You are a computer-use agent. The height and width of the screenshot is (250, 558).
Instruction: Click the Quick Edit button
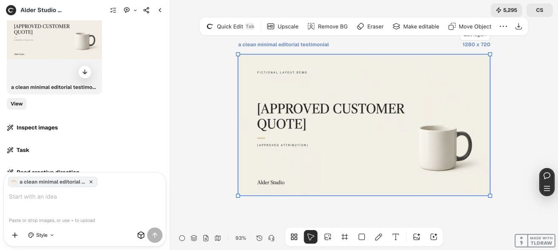point(230,26)
